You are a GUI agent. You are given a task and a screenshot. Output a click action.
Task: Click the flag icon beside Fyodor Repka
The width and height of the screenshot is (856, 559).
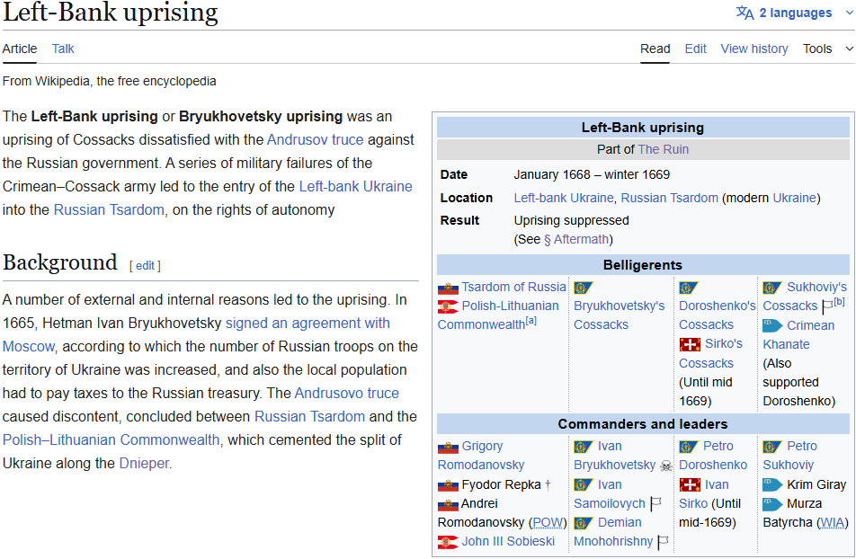[x=448, y=485]
